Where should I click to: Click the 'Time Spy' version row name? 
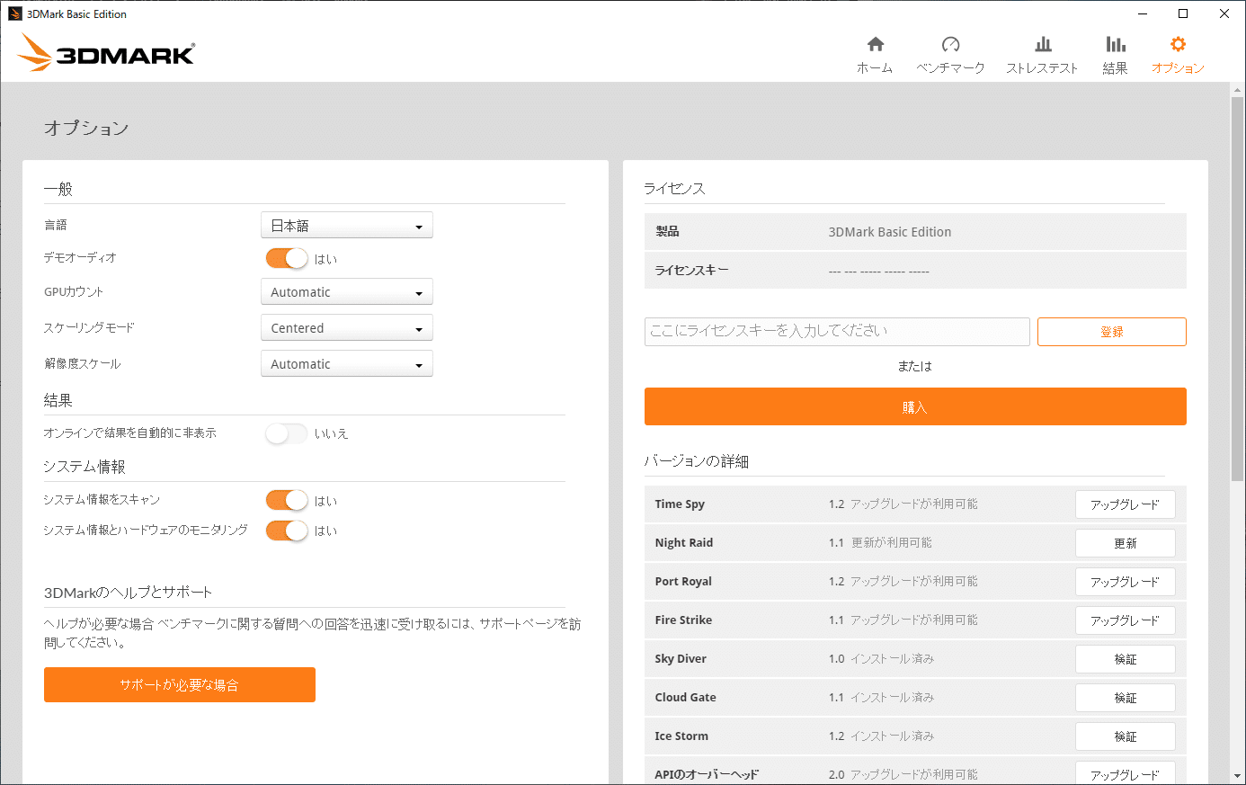coord(680,504)
